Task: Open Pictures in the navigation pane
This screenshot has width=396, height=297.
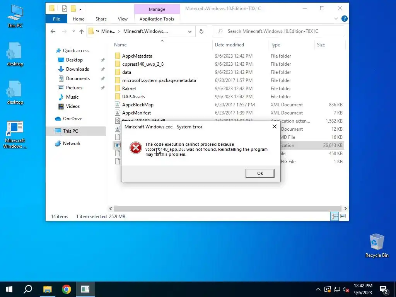Action: [74, 88]
